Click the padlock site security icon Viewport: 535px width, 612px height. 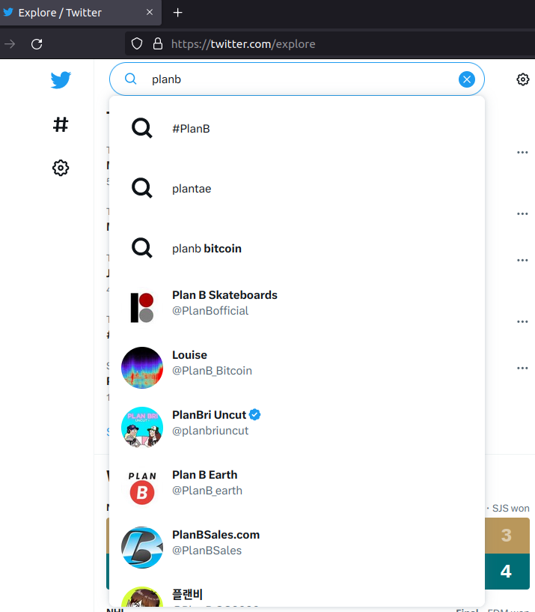point(158,43)
